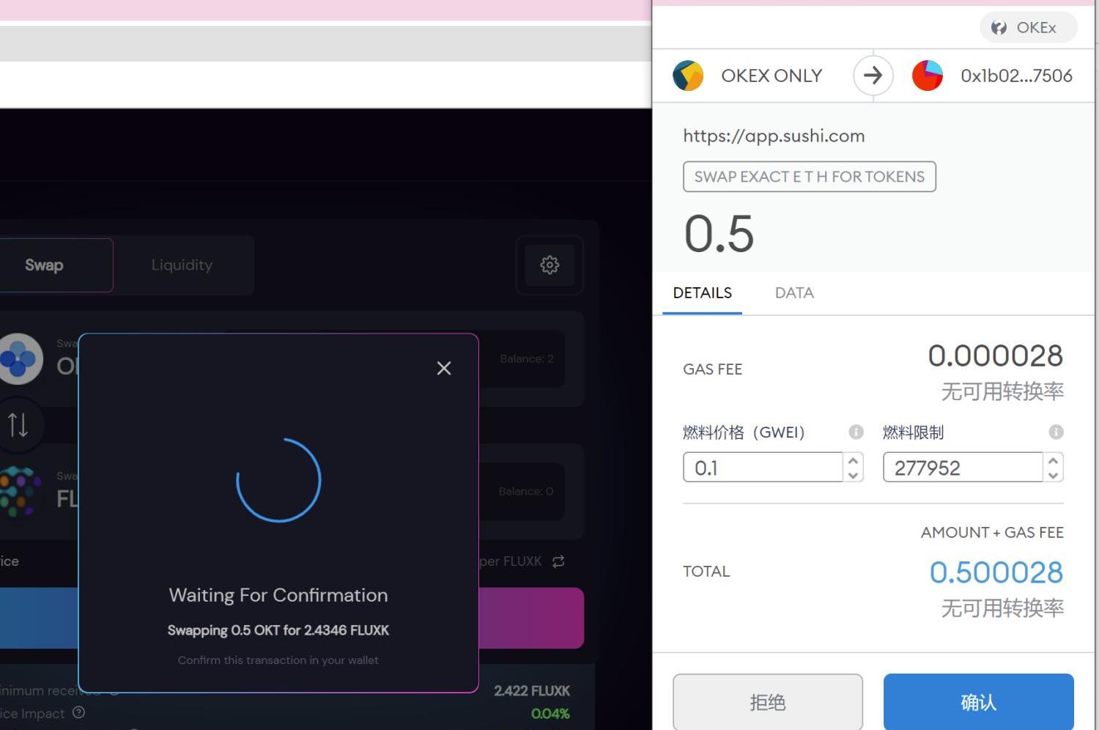Click the OKT token logo icon
Image resolution: width=1099 pixels, height=730 pixels.
[x=20, y=359]
